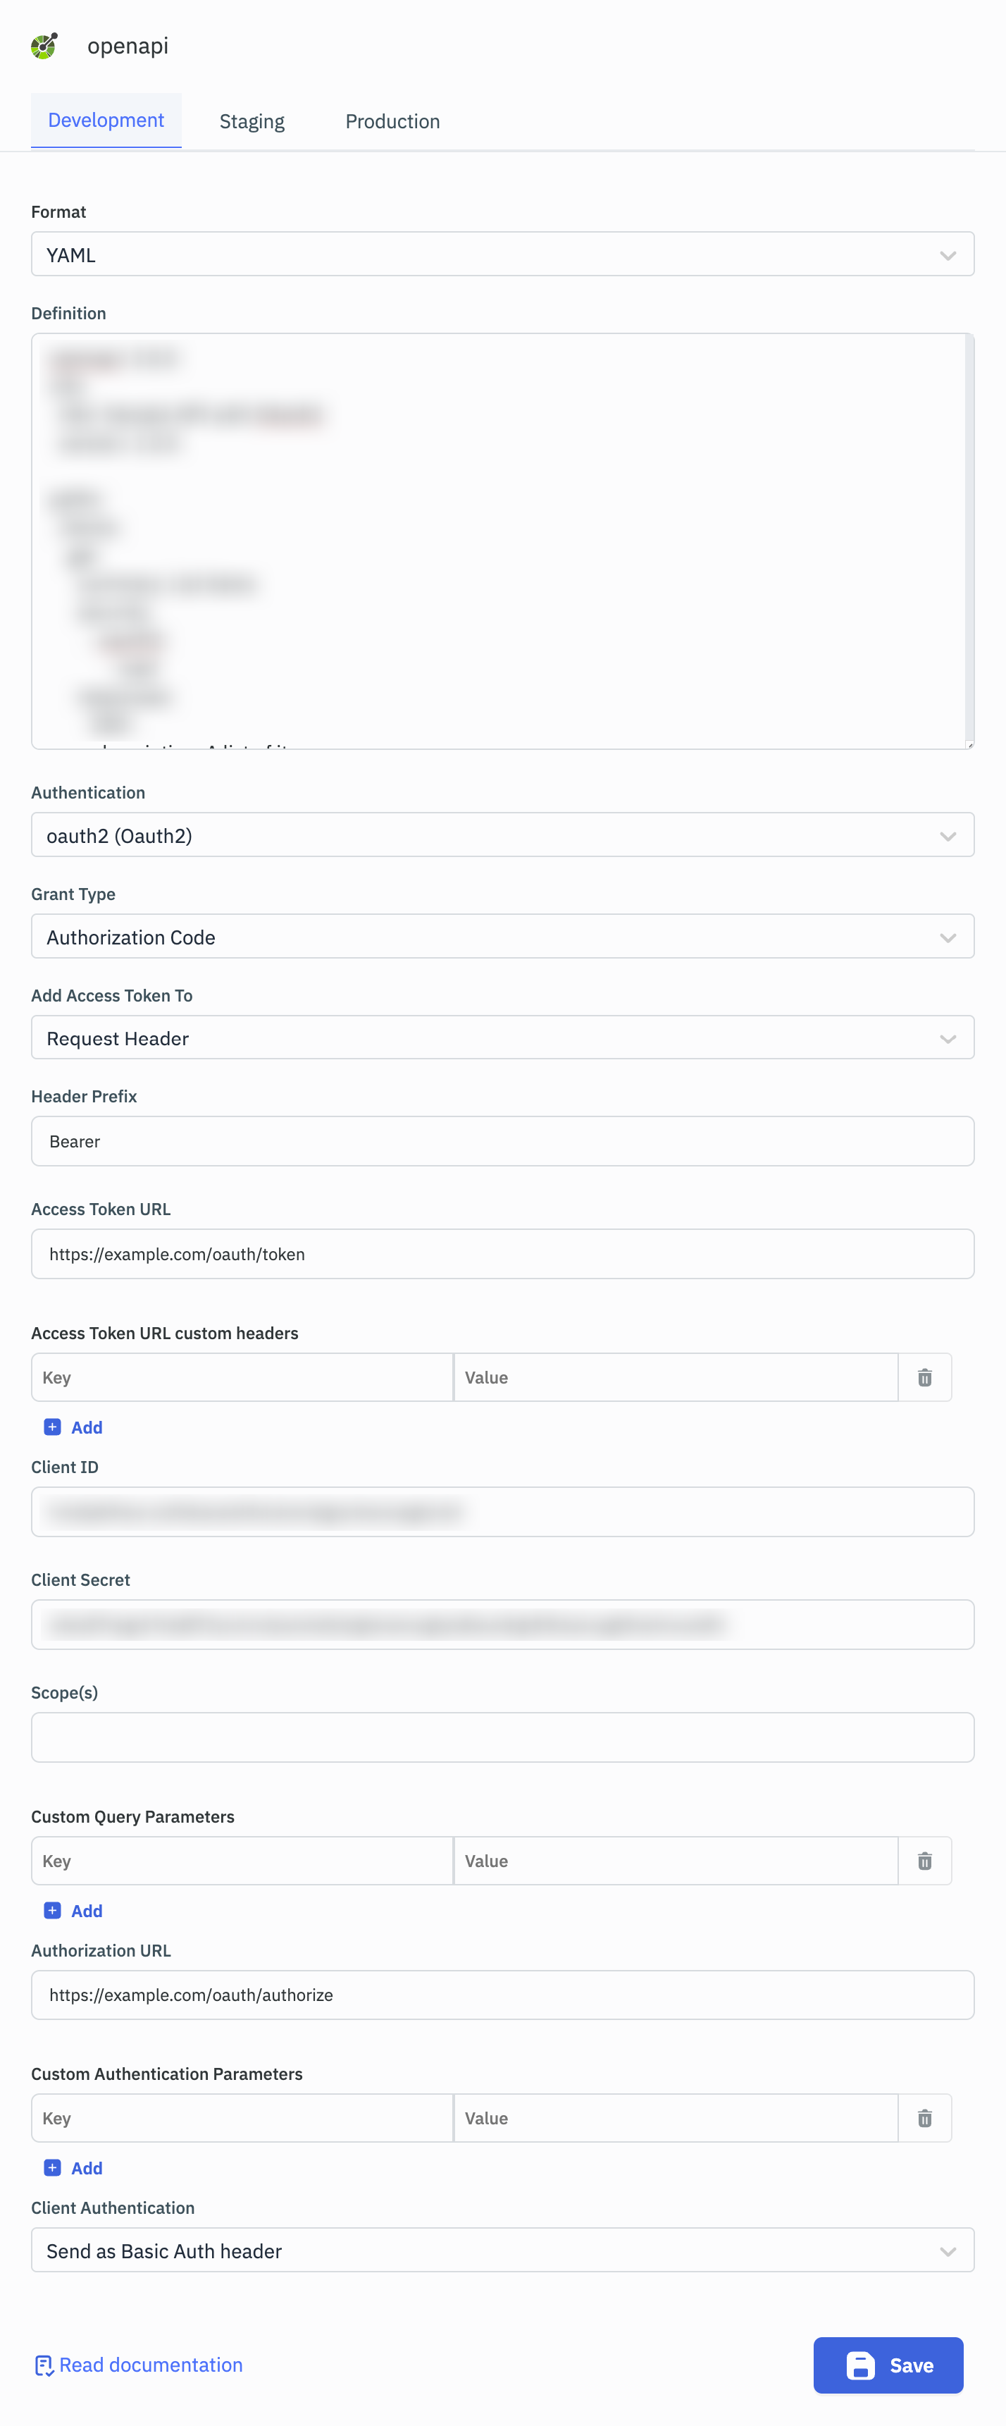Click the openapi logo icon
Screen dimensions: 1006x2426
click(x=44, y=45)
